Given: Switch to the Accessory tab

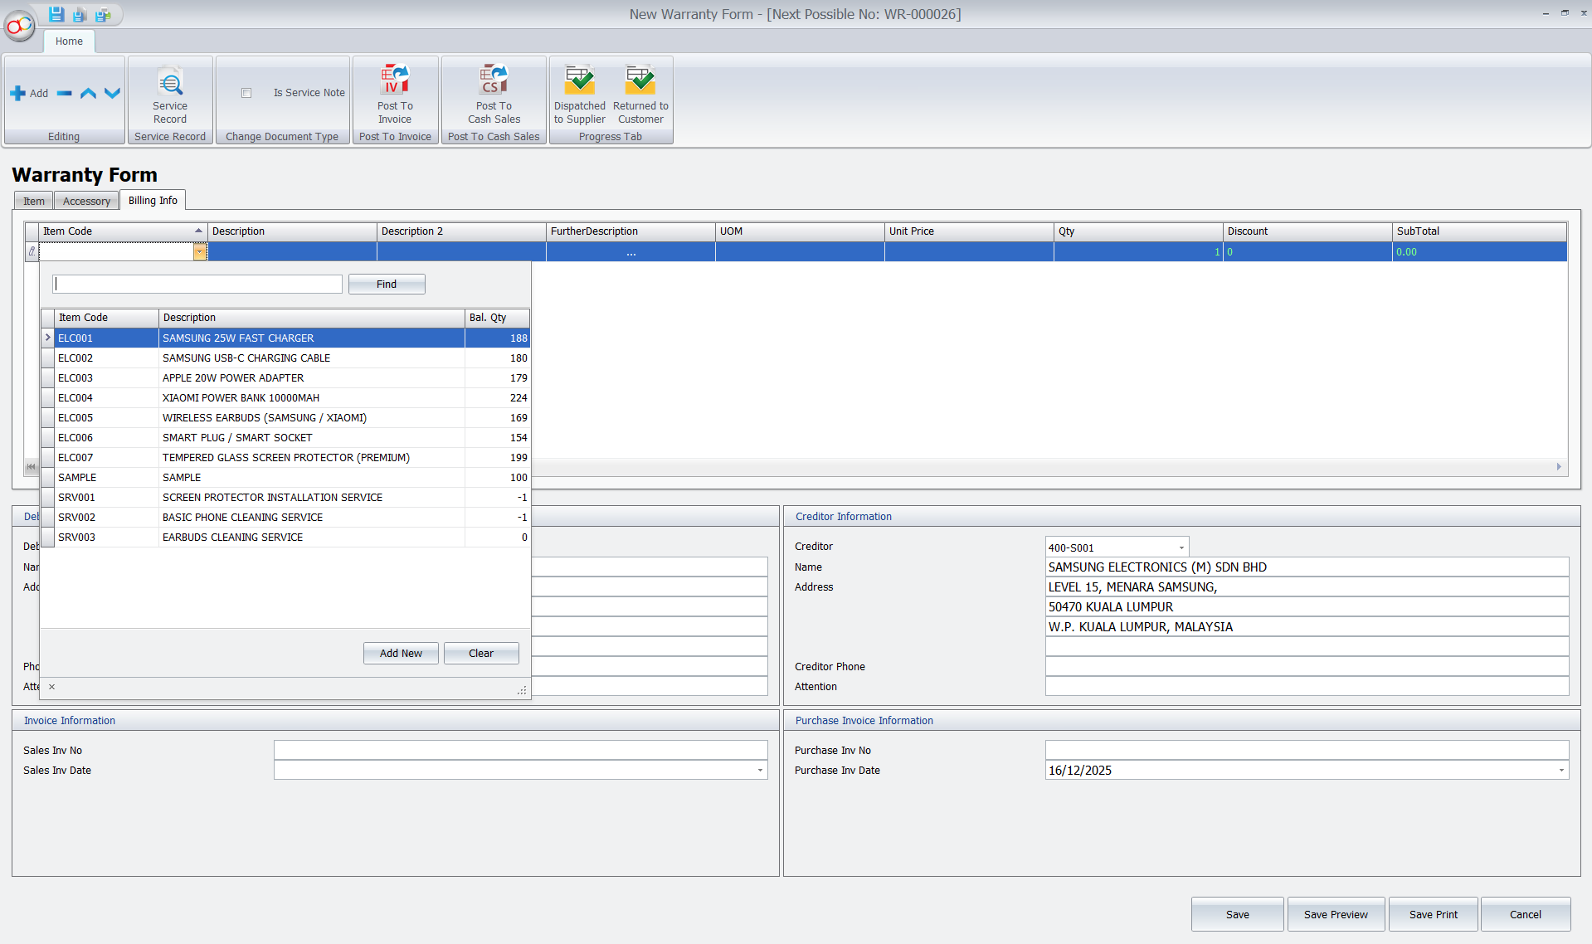Looking at the screenshot, I should pos(86,201).
